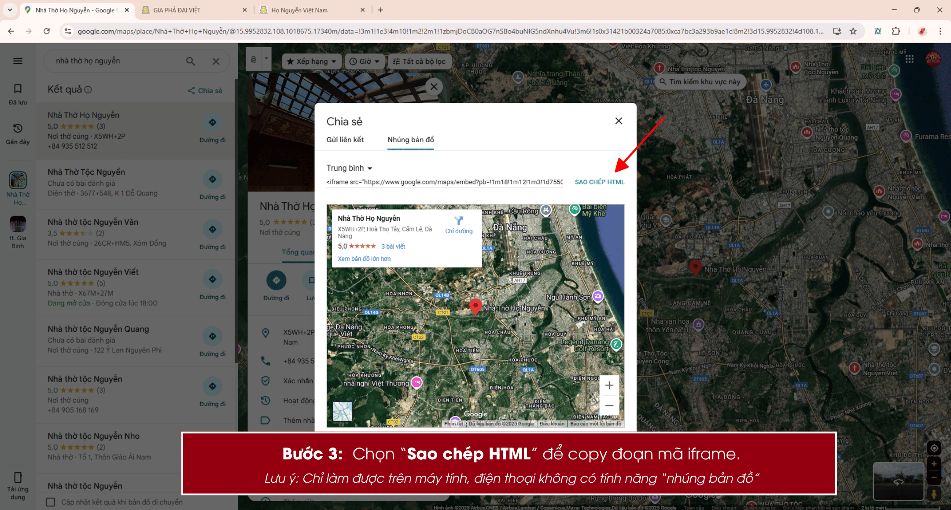Click Chỉ đường icon in embed preview card
Viewport: 951px width, 510px height.
[459, 221]
